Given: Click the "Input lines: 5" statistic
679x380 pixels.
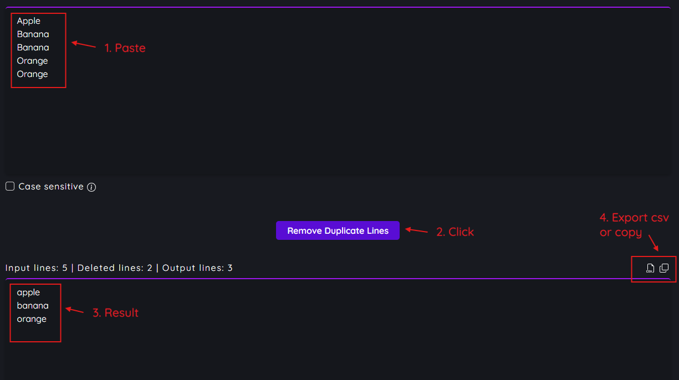Looking at the screenshot, I should pyautogui.click(x=37, y=268).
